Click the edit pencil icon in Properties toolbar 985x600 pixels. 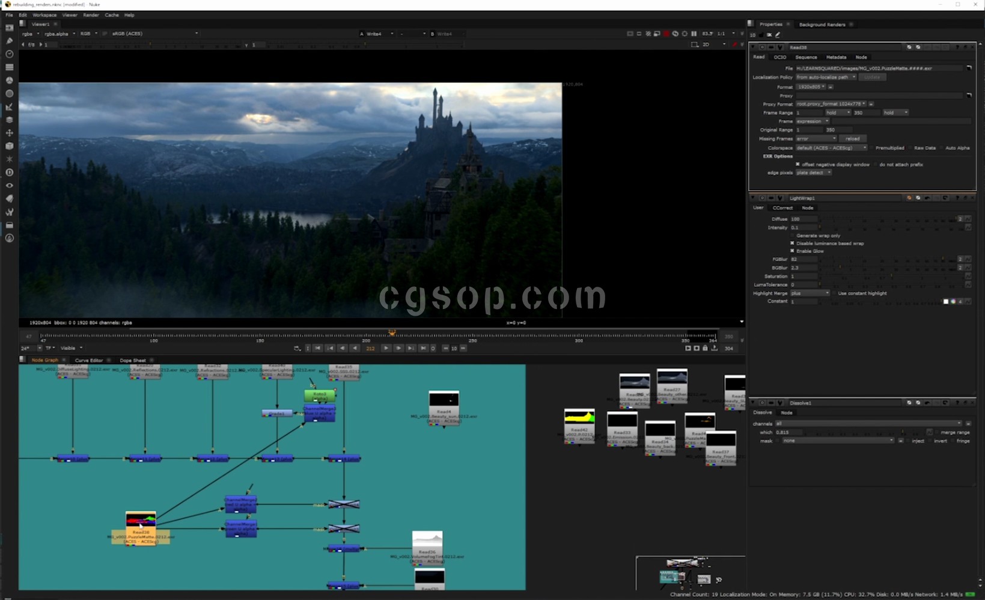point(778,35)
